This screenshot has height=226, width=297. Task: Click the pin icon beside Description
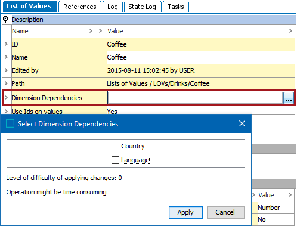pos(5,20)
